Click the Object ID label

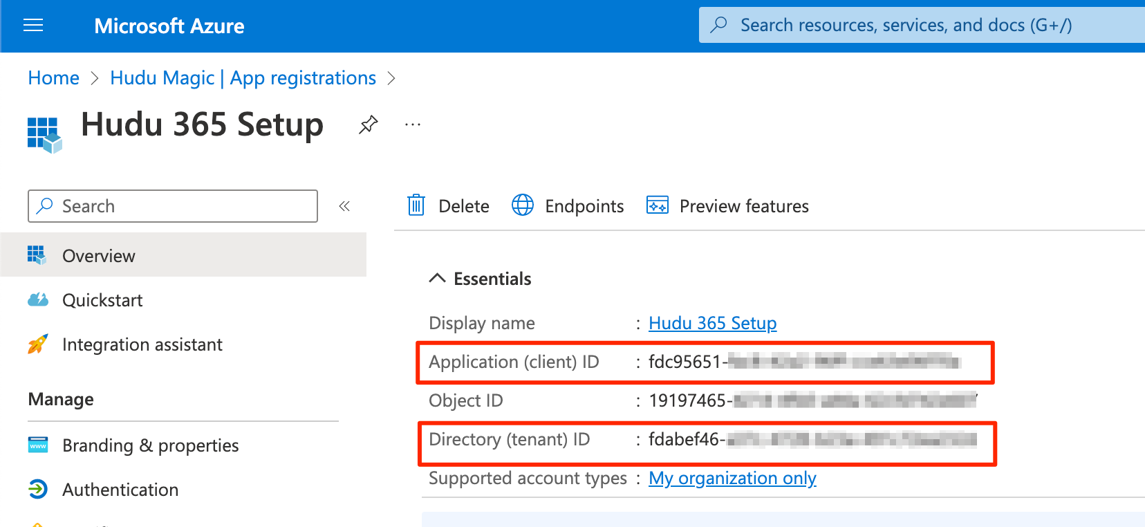click(466, 400)
